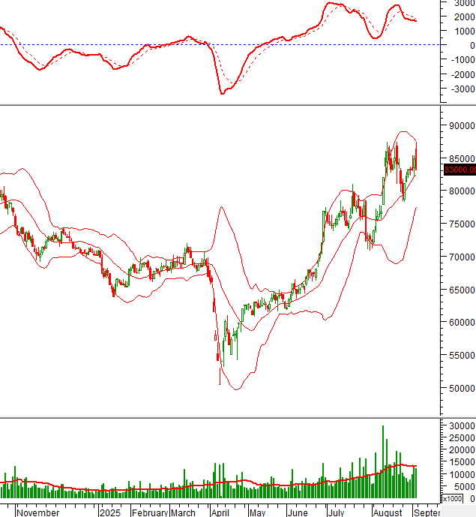Click the April month label

[x=219, y=512]
